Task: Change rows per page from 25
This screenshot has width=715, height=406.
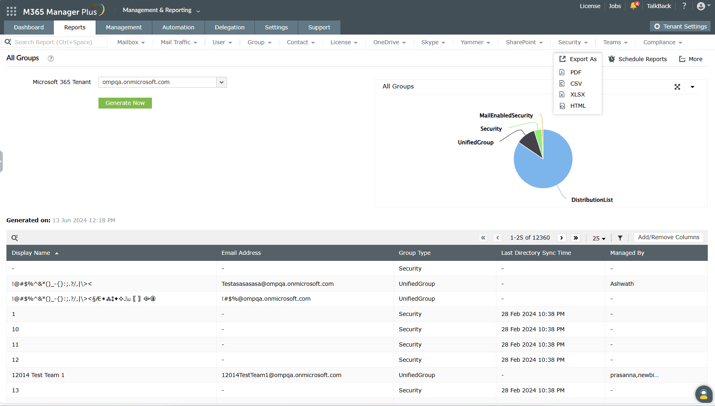Action: click(x=599, y=238)
